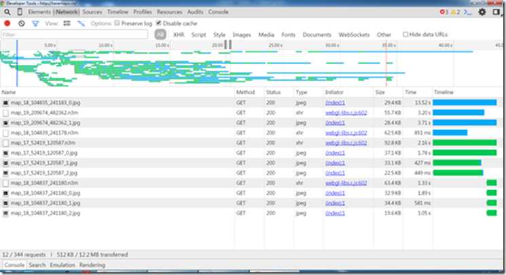The width and height of the screenshot is (506, 275).
Task: Switch to the Timeline panel tab
Action: pyautogui.click(x=118, y=12)
